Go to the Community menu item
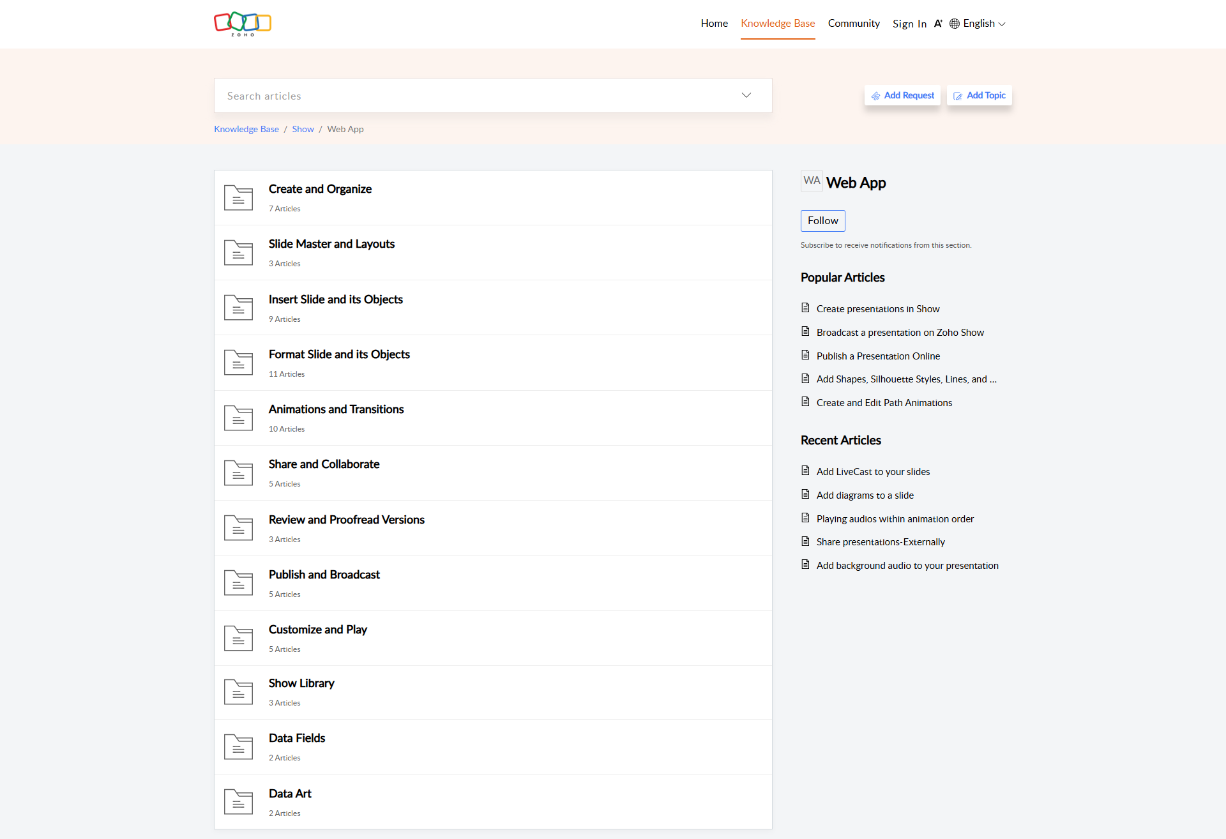This screenshot has height=839, width=1226. 854,24
